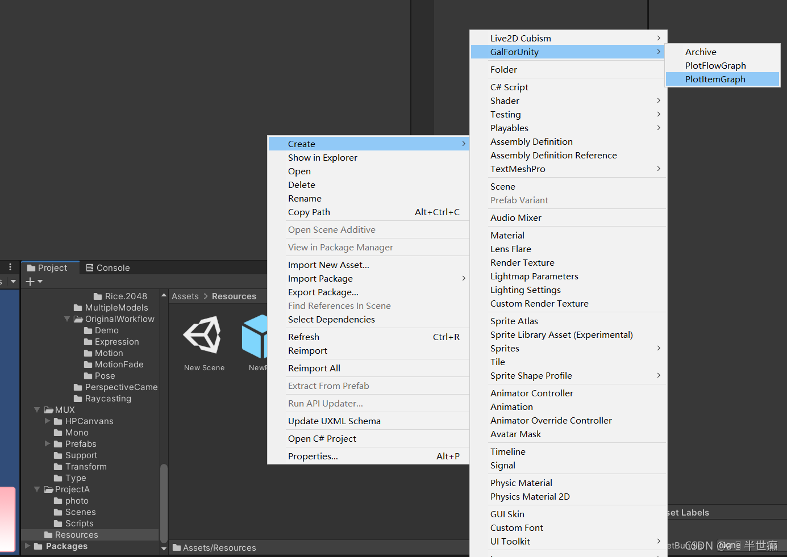Open the TextMeshPro submenu
The height and width of the screenshot is (557, 787).
568,169
